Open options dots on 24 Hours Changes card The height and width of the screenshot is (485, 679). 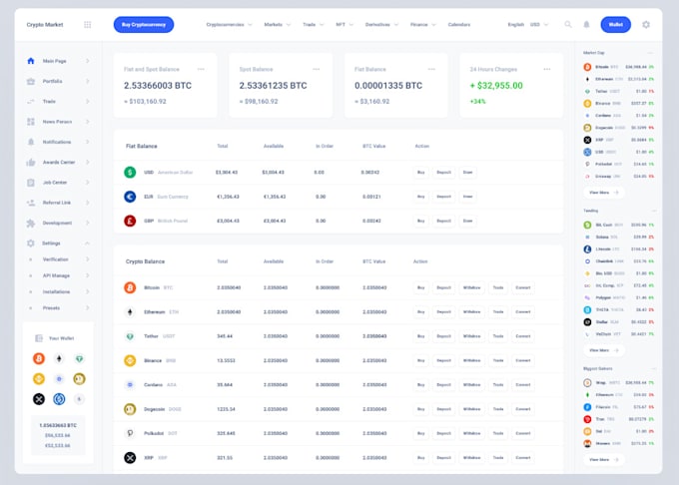pyautogui.click(x=547, y=69)
